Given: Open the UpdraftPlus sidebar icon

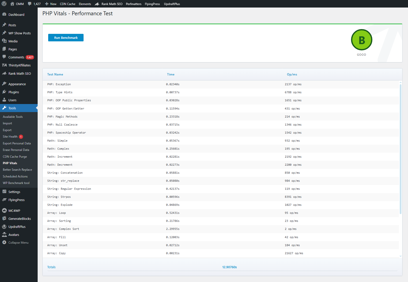Looking at the screenshot, I should click(x=4, y=227).
